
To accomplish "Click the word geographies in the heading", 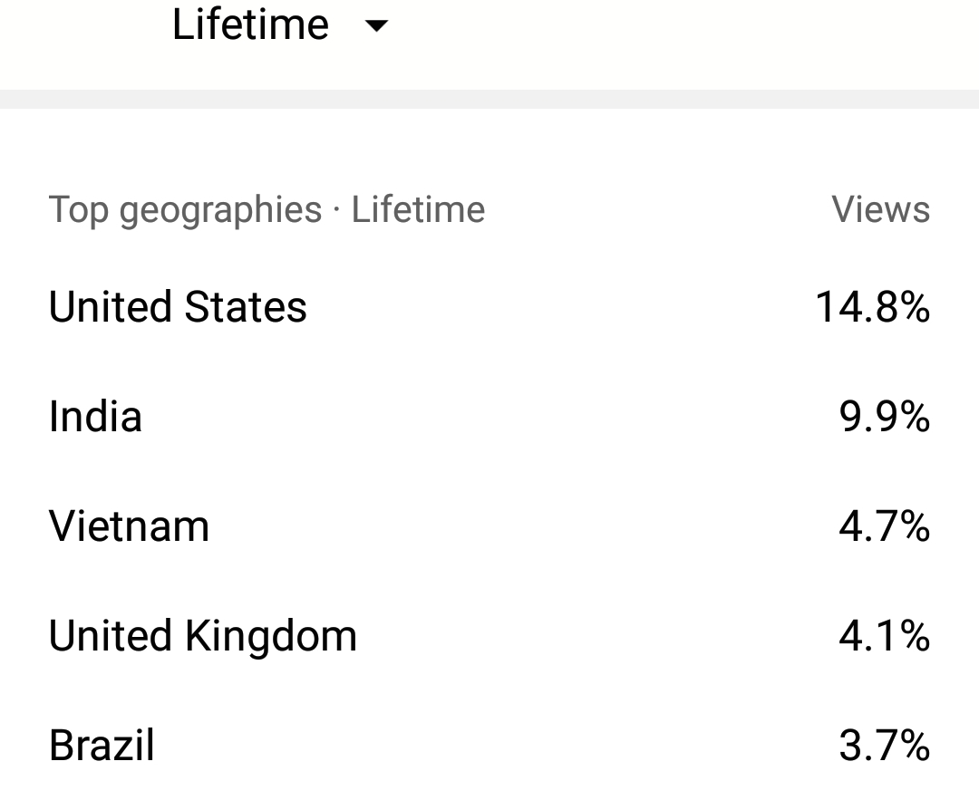I will click(220, 211).
